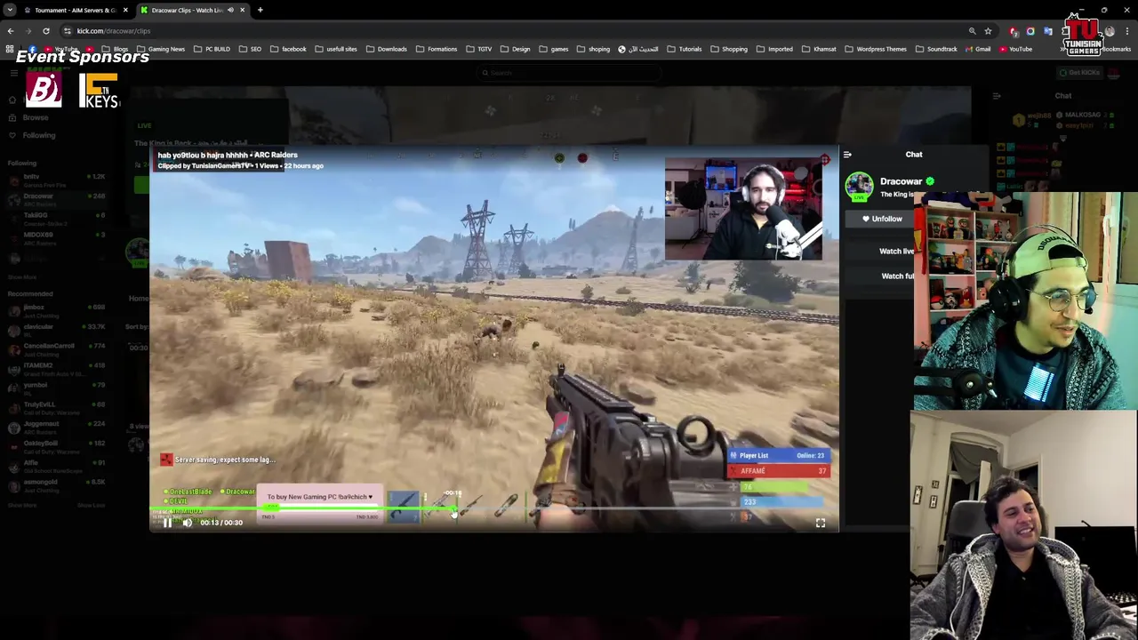Open the red badge extension icon
This screenshot has height=640, width=1138.
[1014, 31]
